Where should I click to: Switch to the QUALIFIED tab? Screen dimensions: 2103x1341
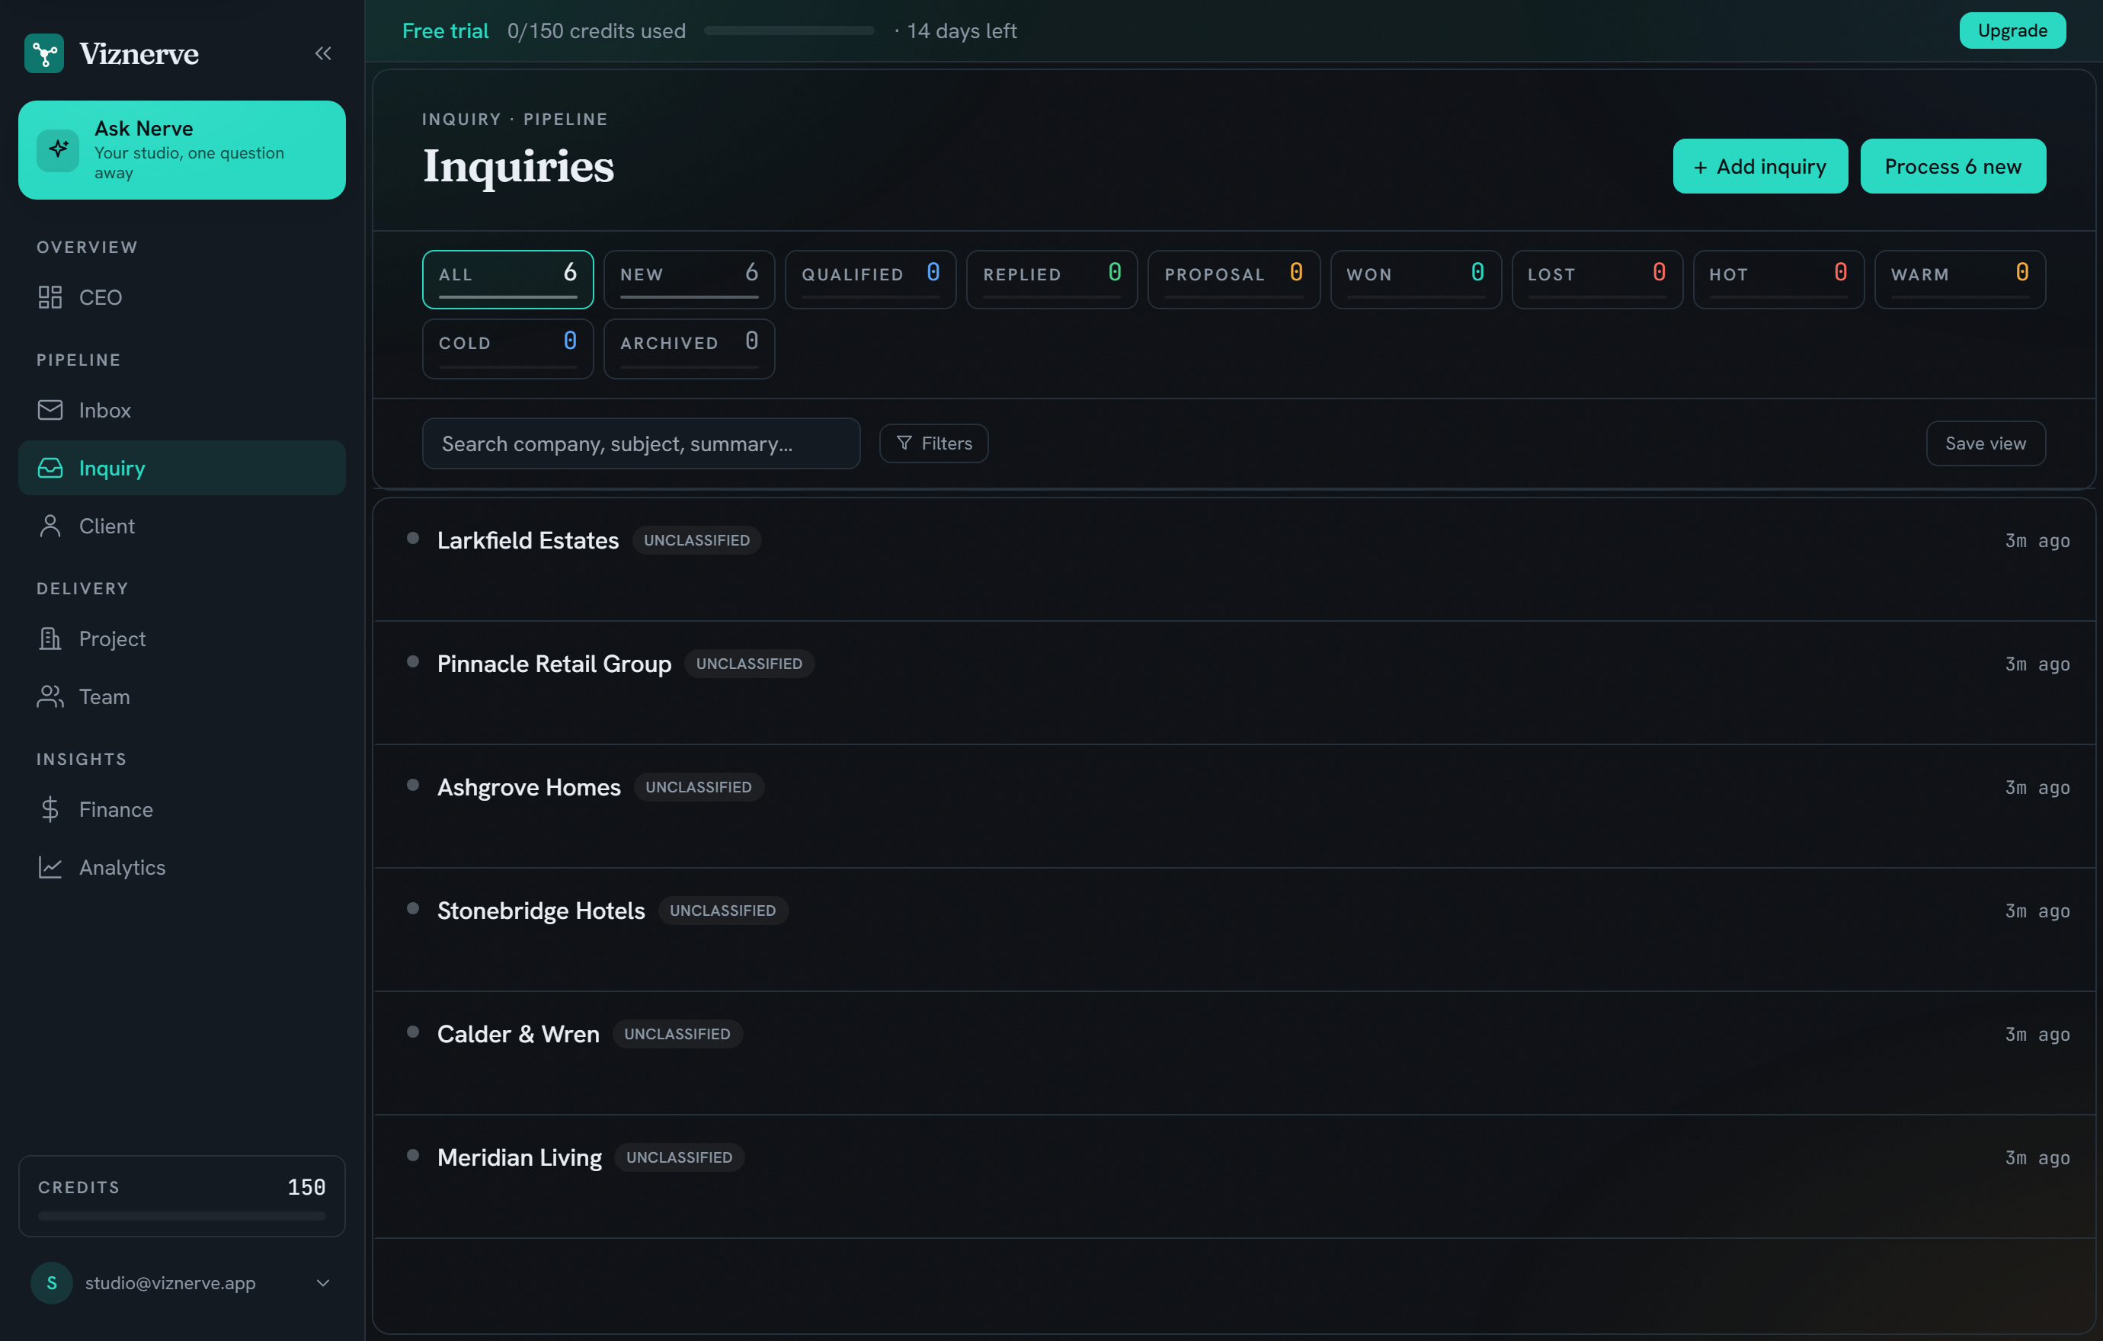click(x=871, y=280)
